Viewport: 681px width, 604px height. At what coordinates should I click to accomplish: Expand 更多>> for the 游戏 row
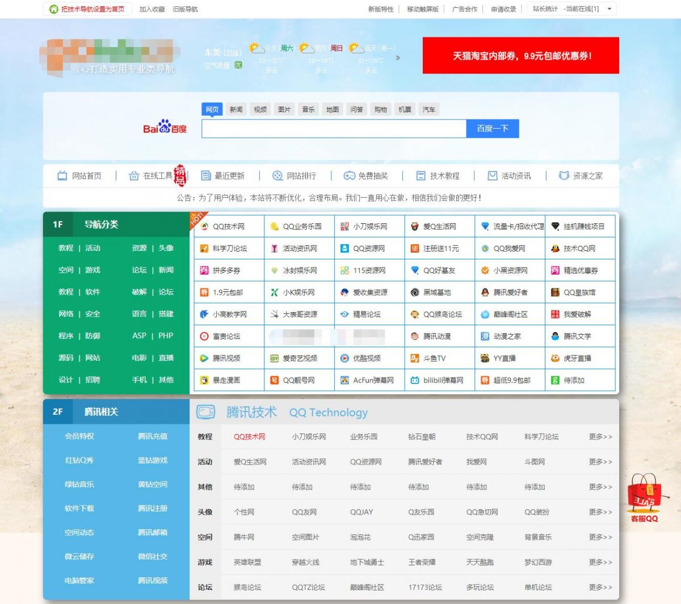coord(599,562)
